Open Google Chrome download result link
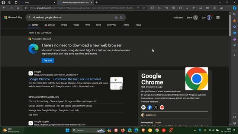 (x=66, y=79)
